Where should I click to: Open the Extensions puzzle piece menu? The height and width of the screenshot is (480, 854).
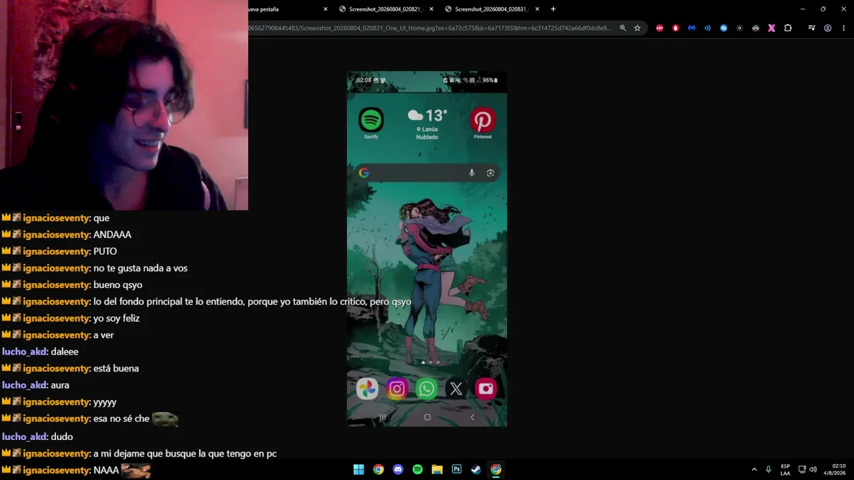(788, 28)
